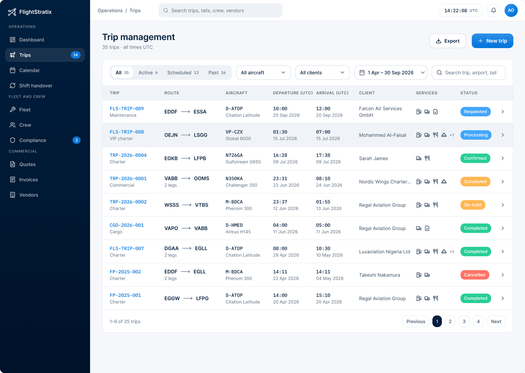Open Shift handover page
Image resolution: width=525 pixels, height=373 pixels.
tap(45, 86)
